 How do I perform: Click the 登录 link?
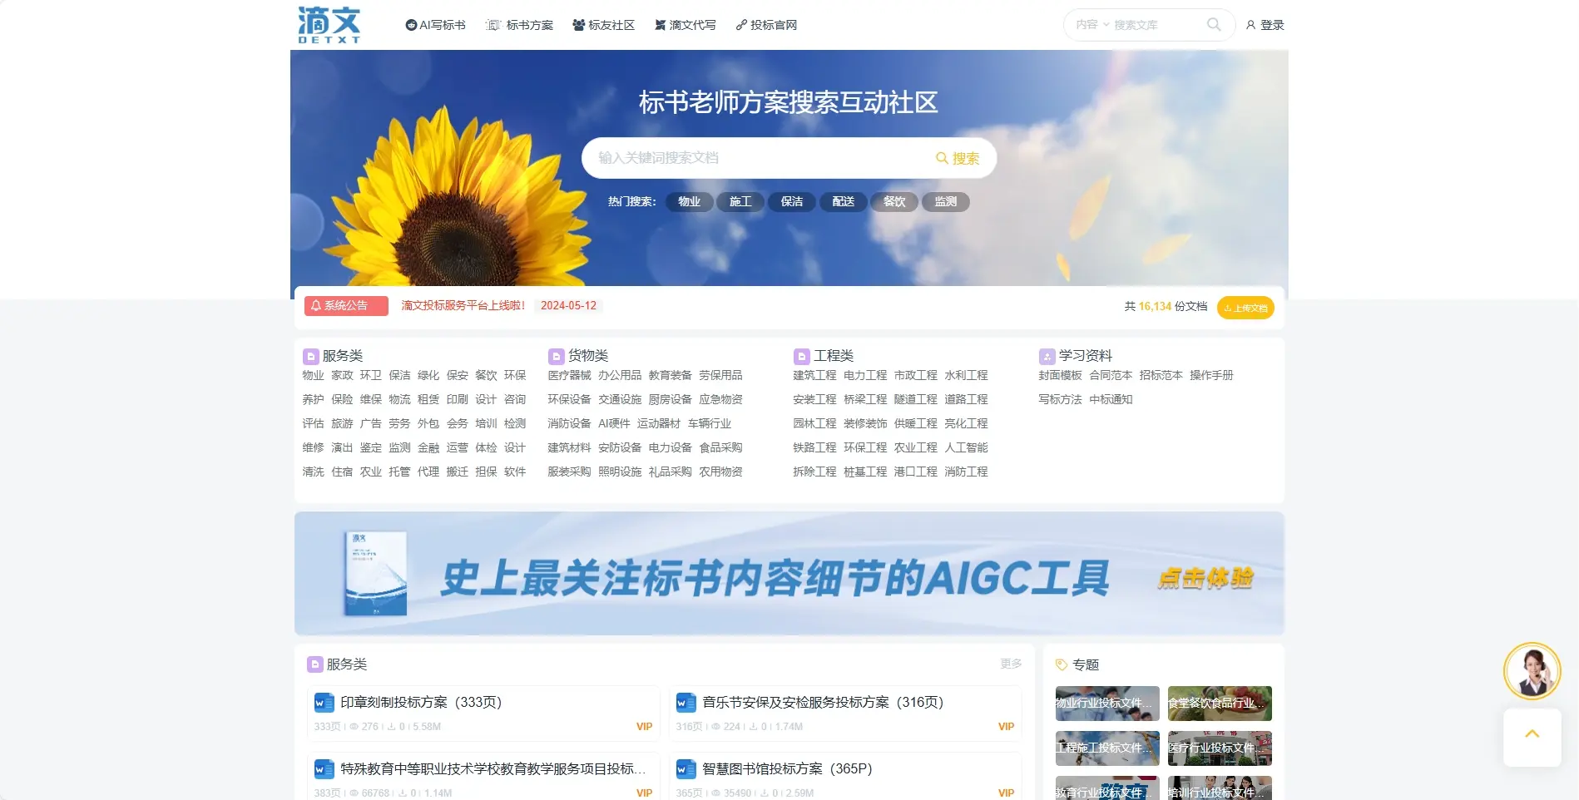point(1272,24)
